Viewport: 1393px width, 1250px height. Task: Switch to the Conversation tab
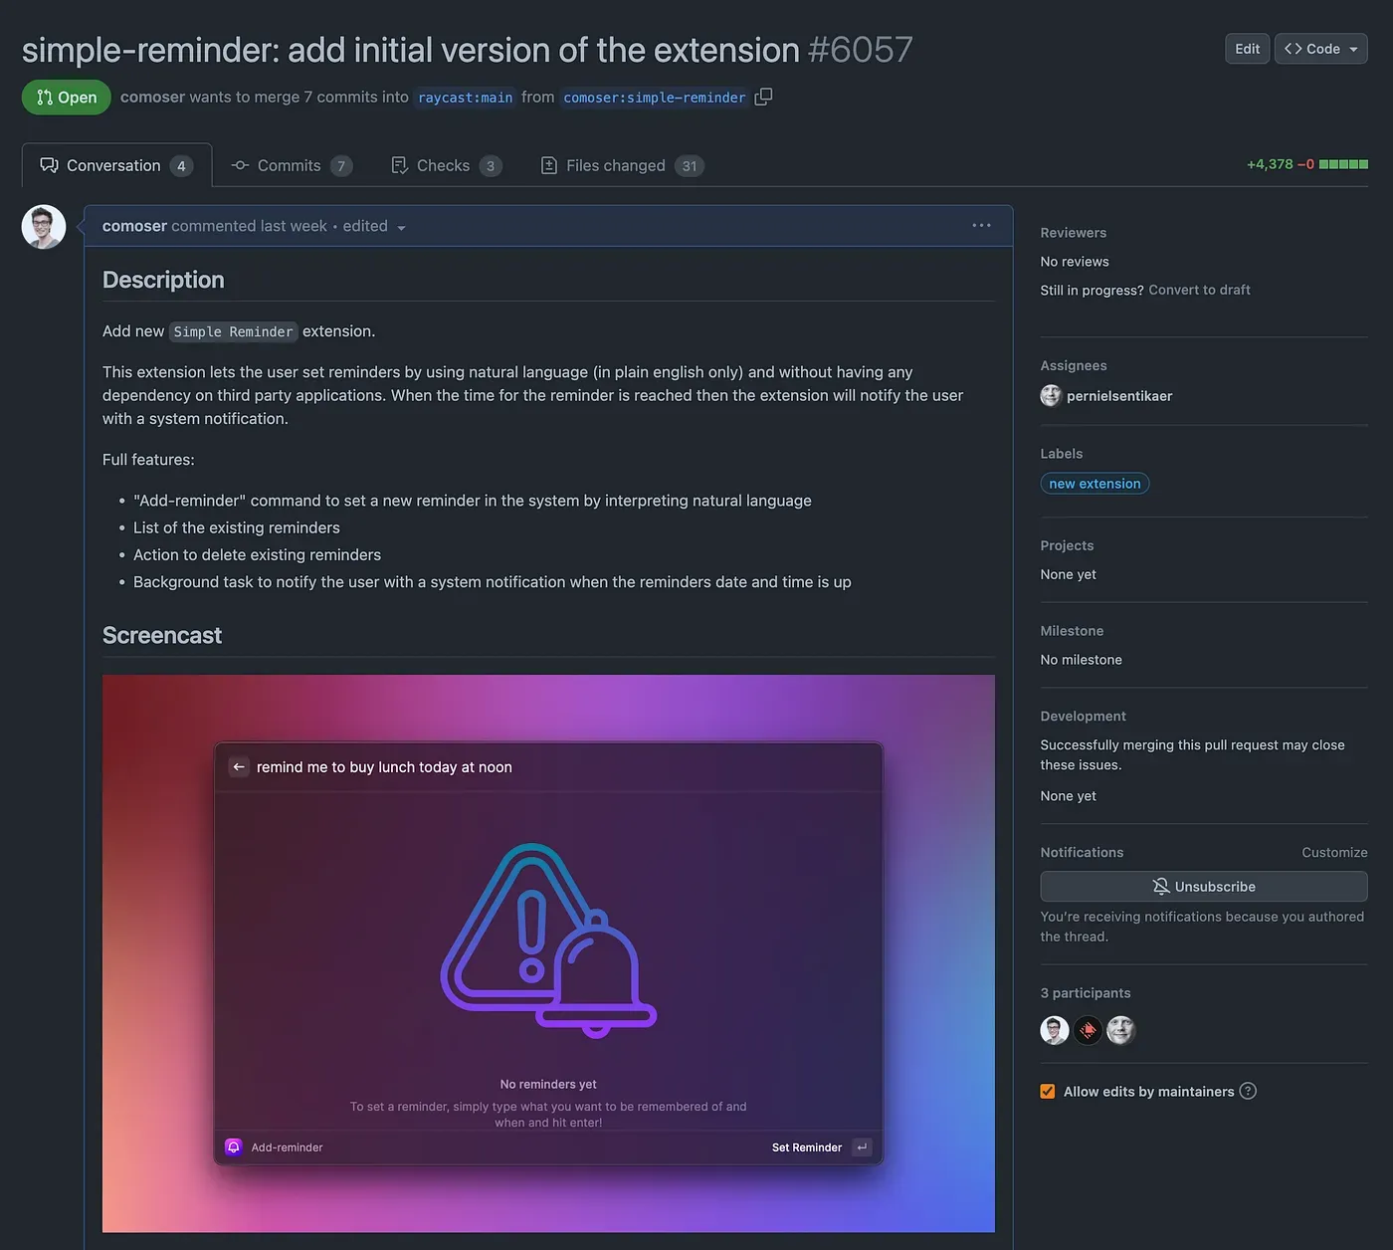pos(117,165)
